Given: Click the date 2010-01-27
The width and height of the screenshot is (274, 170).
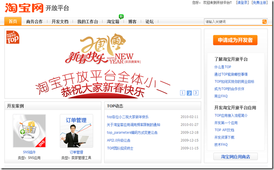Looking at the screenshot, I should click(x=189, y=125).
